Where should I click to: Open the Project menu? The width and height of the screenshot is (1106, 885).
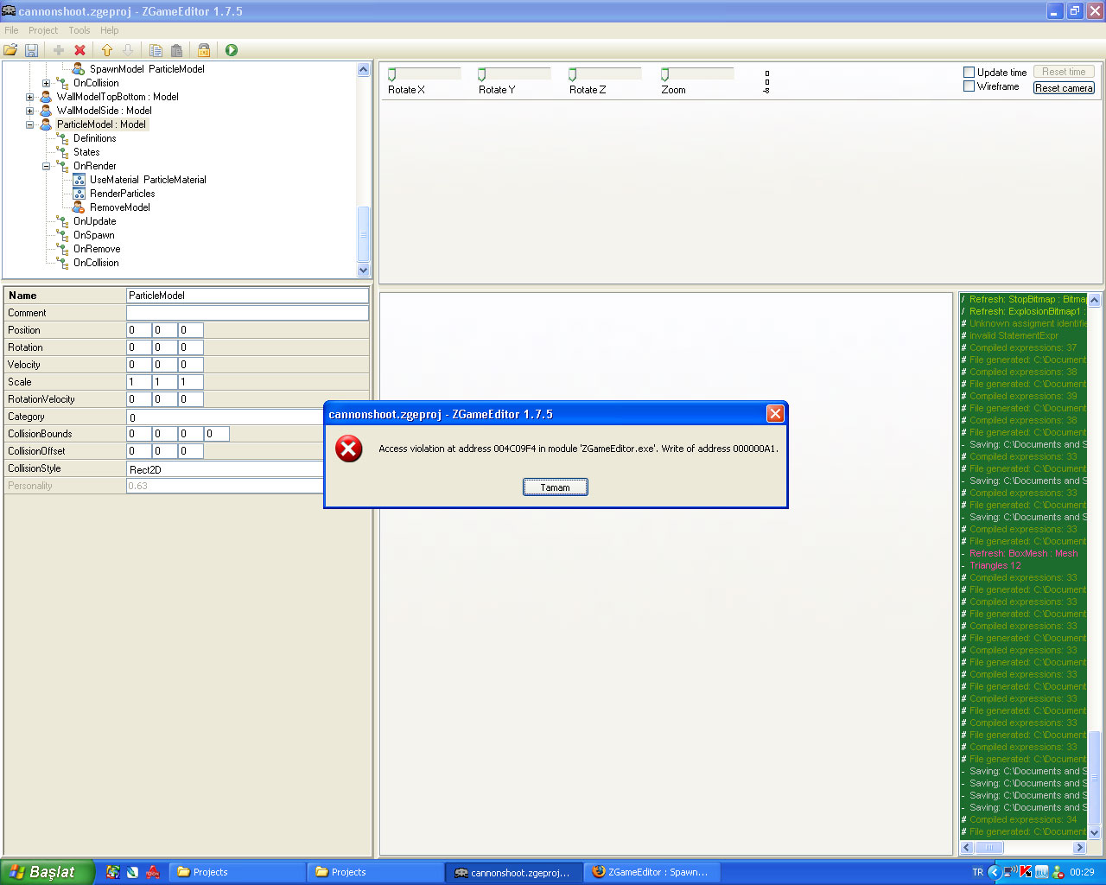[x=43, y=30]
